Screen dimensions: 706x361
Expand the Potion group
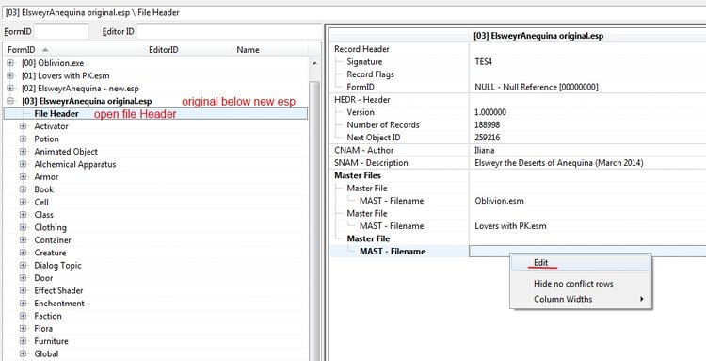pos(23,139)
